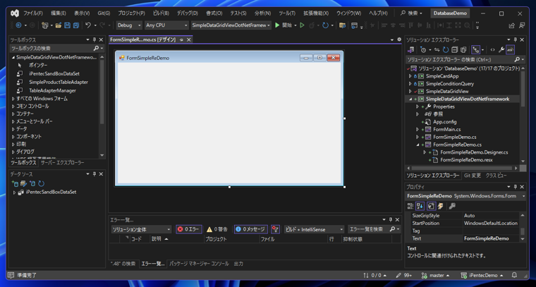
Task: Open the Properties object selector FormSimpleReDemo dropdown
Action: pyautogui.click(x=465, y=196)
